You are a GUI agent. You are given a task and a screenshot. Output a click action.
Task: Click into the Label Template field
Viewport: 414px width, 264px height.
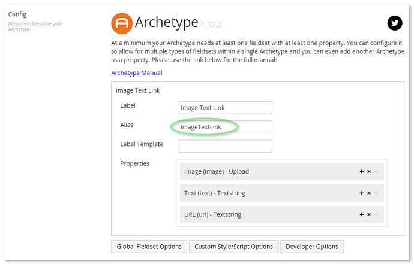(x=224, y=146)
